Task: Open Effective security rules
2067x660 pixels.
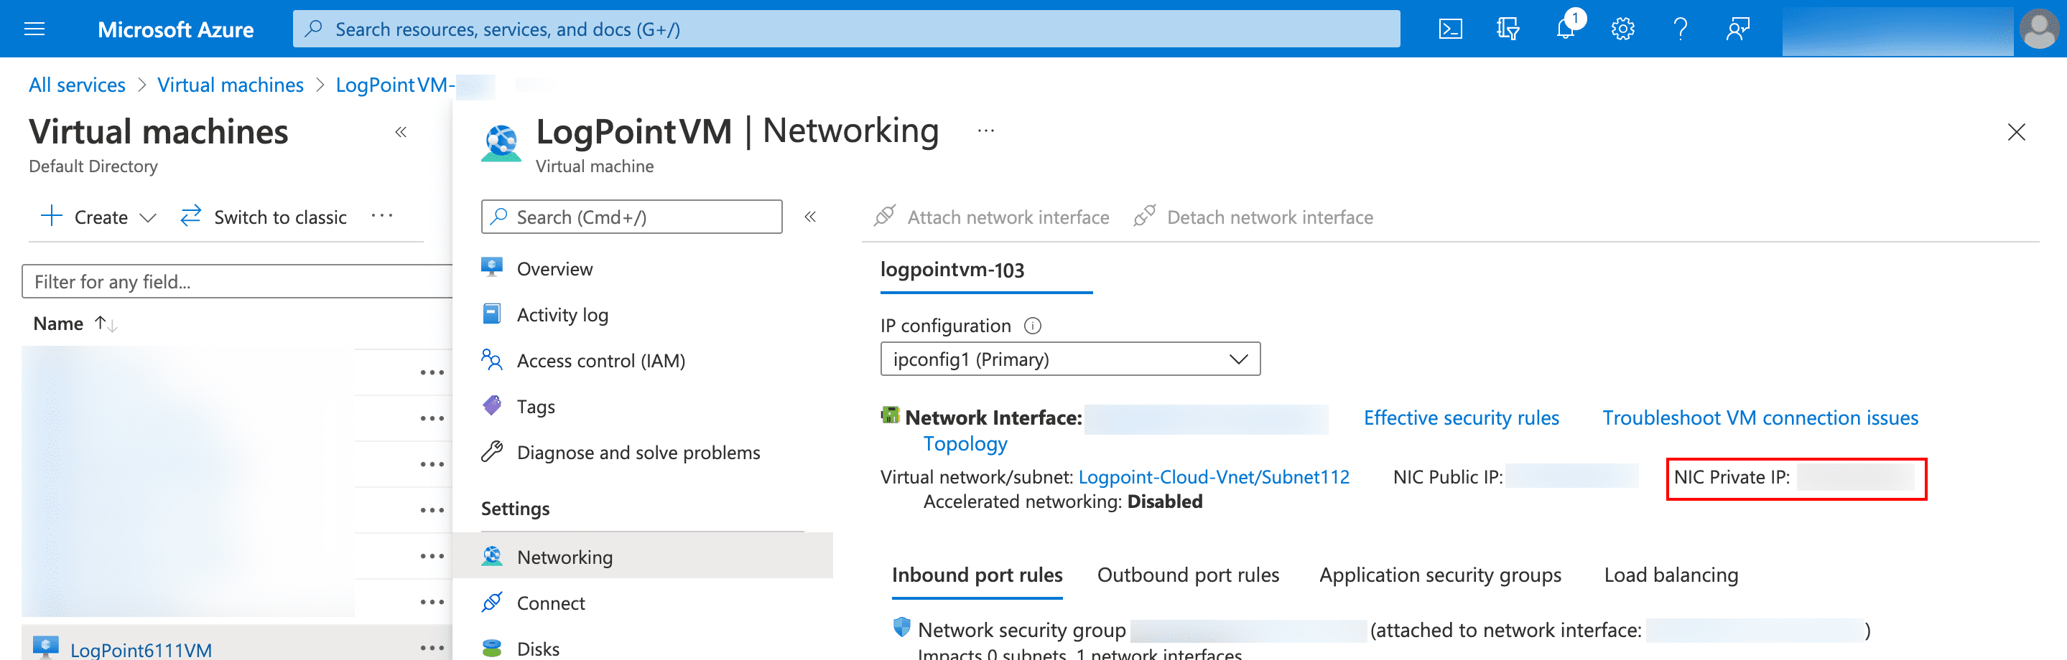Action: coord(1461,417)
